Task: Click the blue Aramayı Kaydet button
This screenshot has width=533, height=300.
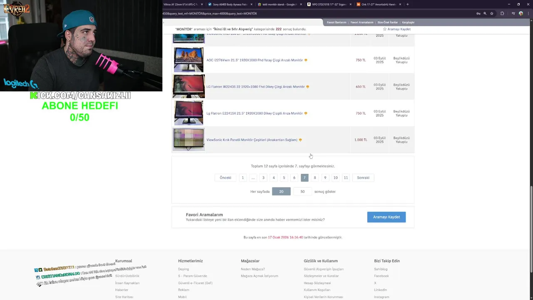Action: [x=386, y=217]
